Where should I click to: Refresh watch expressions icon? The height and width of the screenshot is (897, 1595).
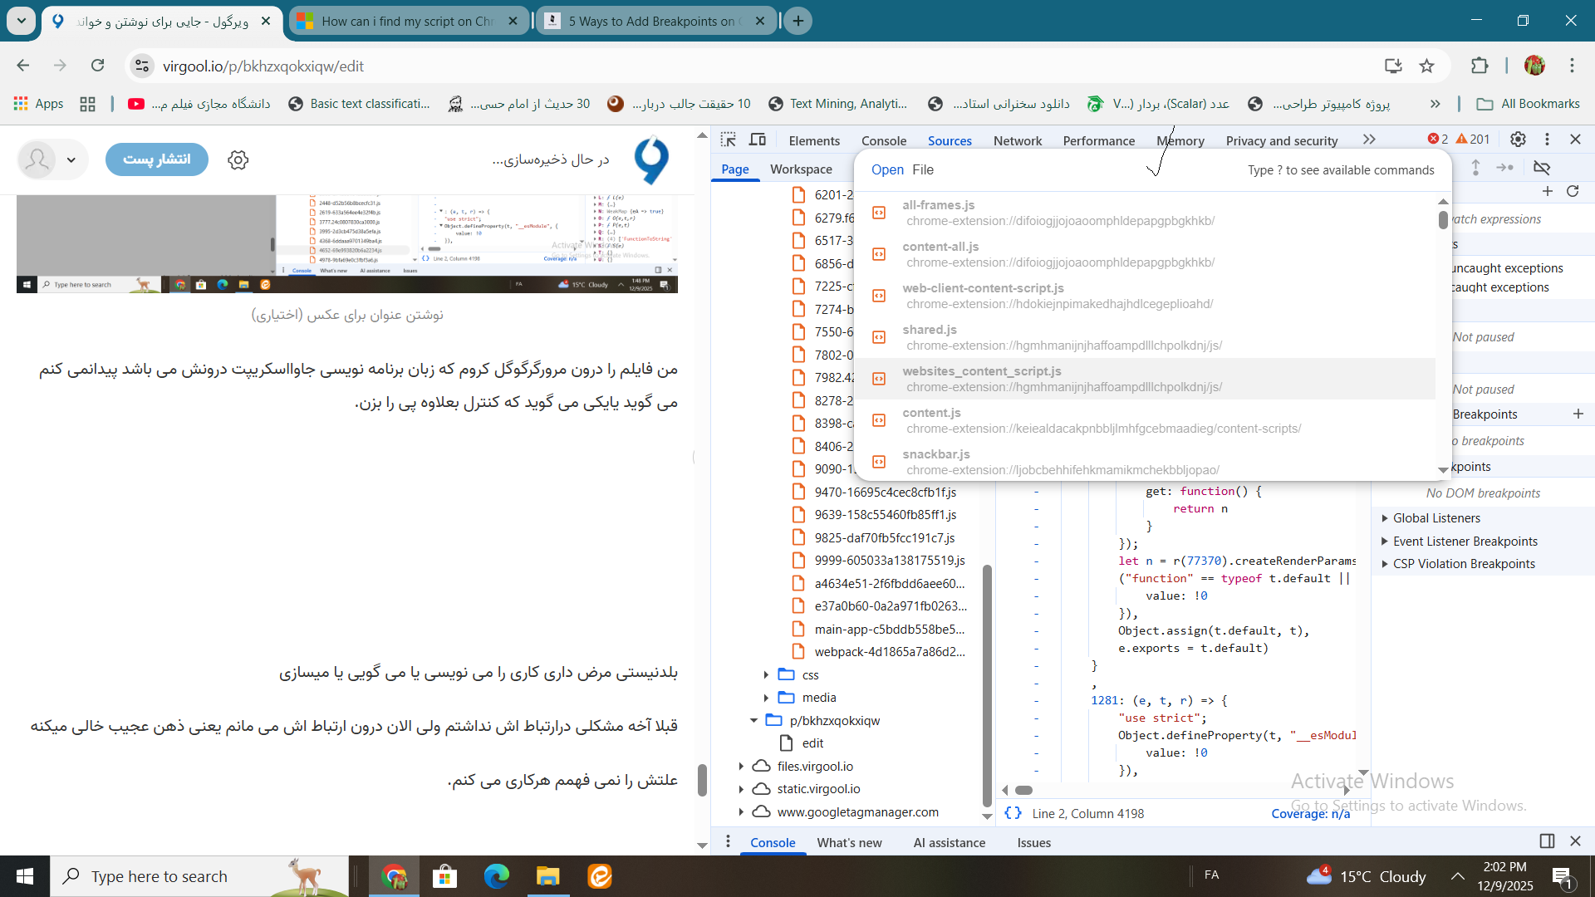(1573, 192)
